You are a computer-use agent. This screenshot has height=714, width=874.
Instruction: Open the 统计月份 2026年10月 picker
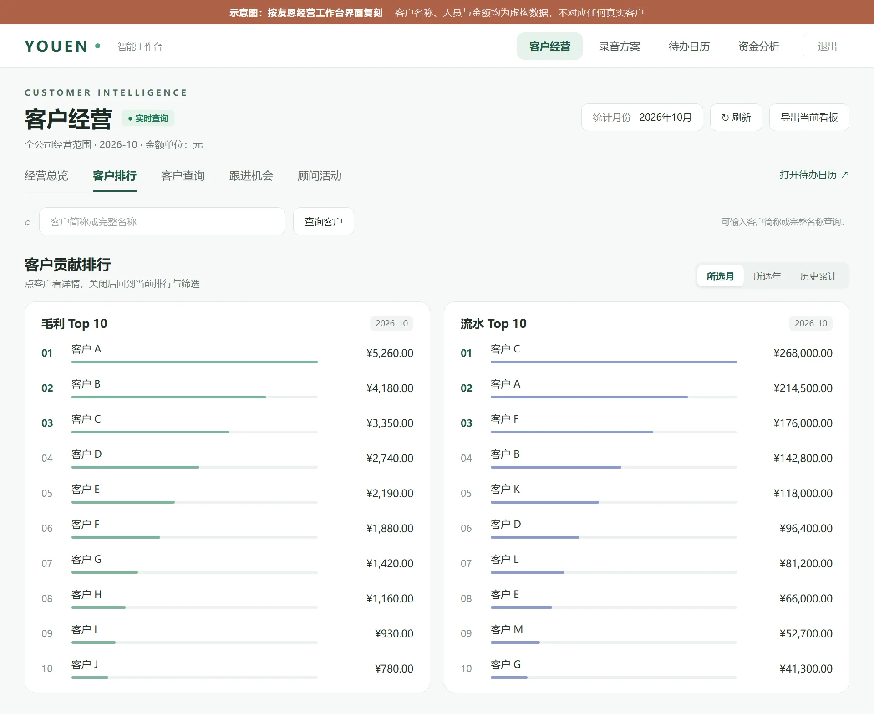(x=642, y=117)
